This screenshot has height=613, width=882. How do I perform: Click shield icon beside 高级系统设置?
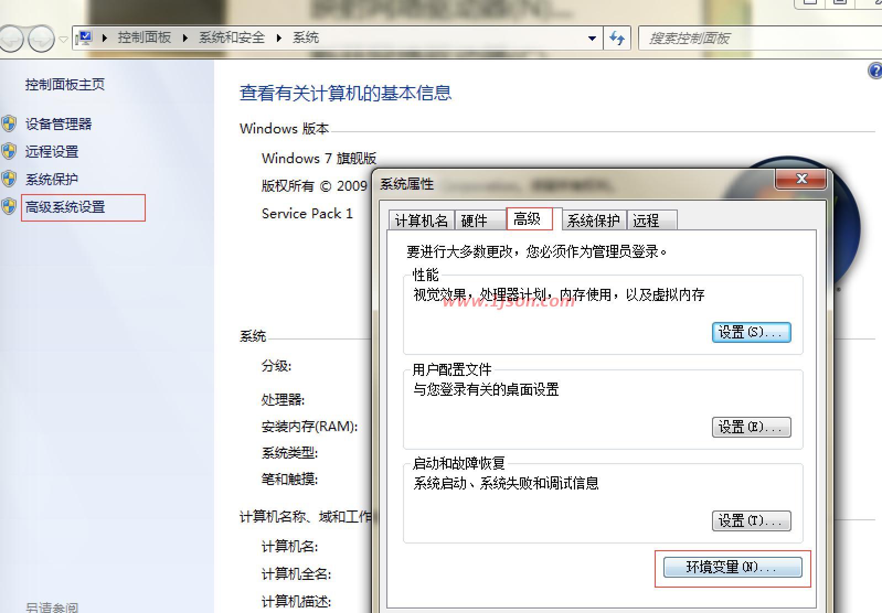coord(9,207)
